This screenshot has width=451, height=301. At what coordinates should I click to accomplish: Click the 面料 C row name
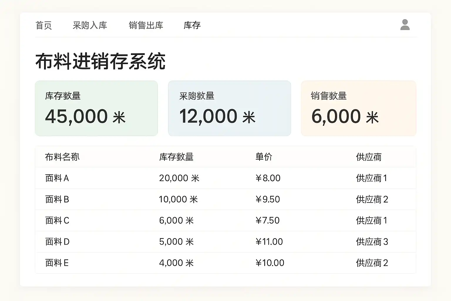[x=57, y=220]
